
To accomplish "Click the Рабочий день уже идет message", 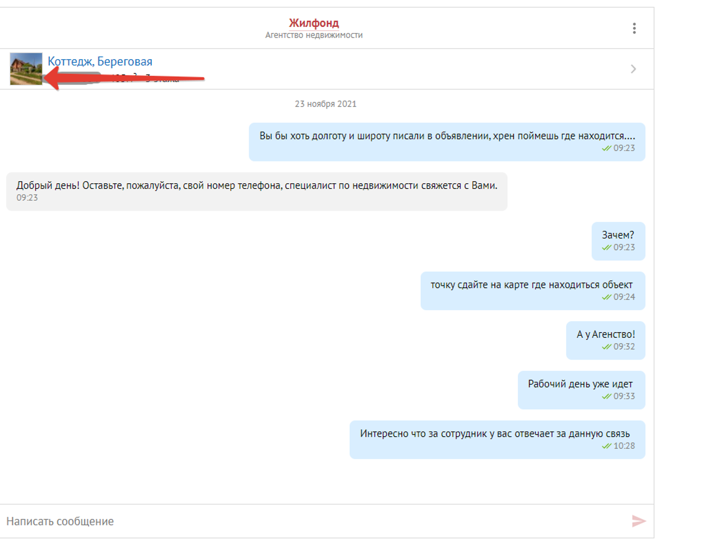I will [581, 390].
